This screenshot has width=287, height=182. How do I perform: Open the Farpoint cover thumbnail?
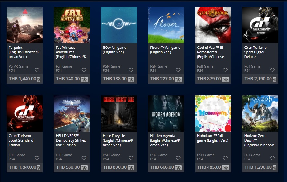click(25, 25)
